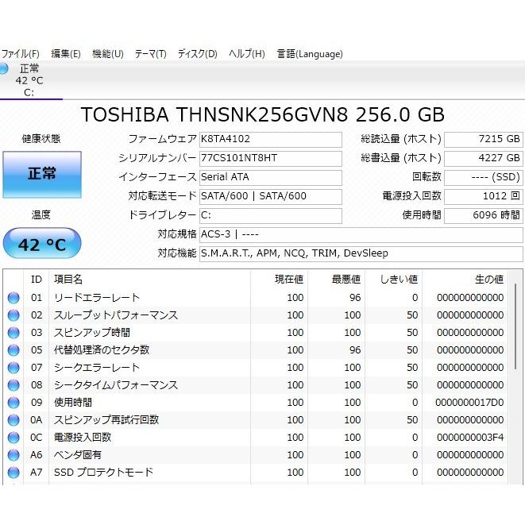Click status icon for 03 スピンアップ時間
Viewport: 525px width, 525px height.
coord(14,333)
